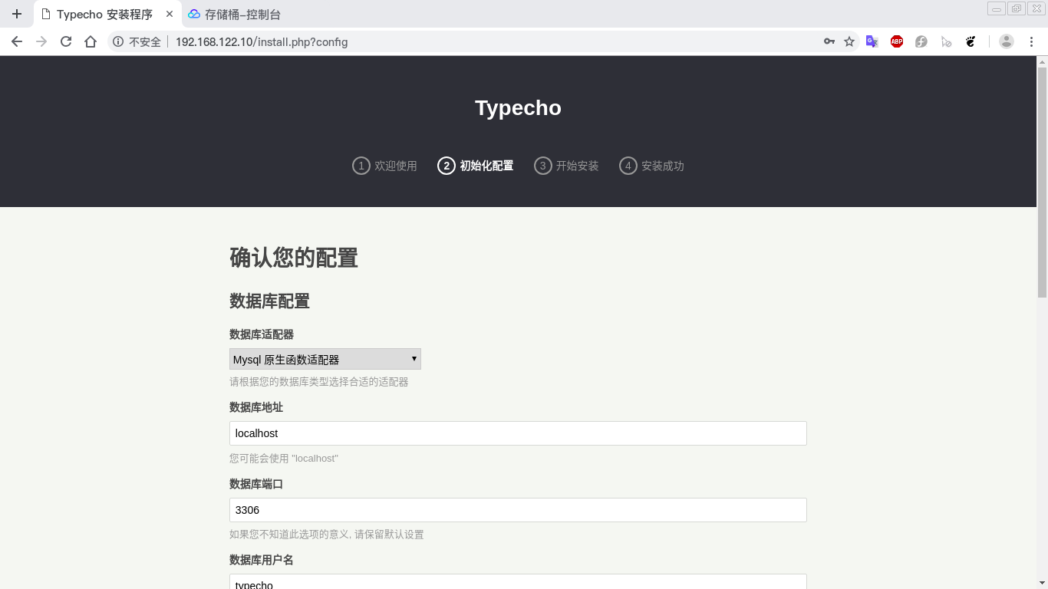The width and height of the screenshot is (1048, 589).
Task: Click step 1 欢迎使用 indicator
Action: [x=384, y=166]
